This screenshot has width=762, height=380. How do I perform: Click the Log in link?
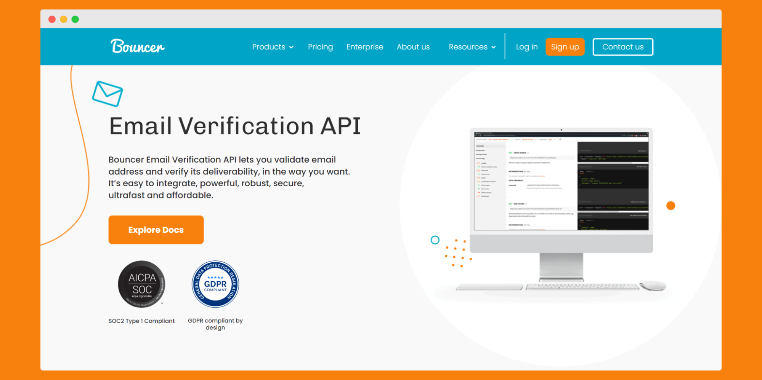click(527, 47)
